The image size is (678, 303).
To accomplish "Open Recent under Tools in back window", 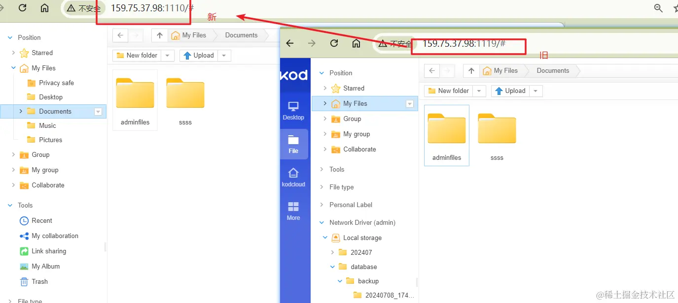I will 42,220.
